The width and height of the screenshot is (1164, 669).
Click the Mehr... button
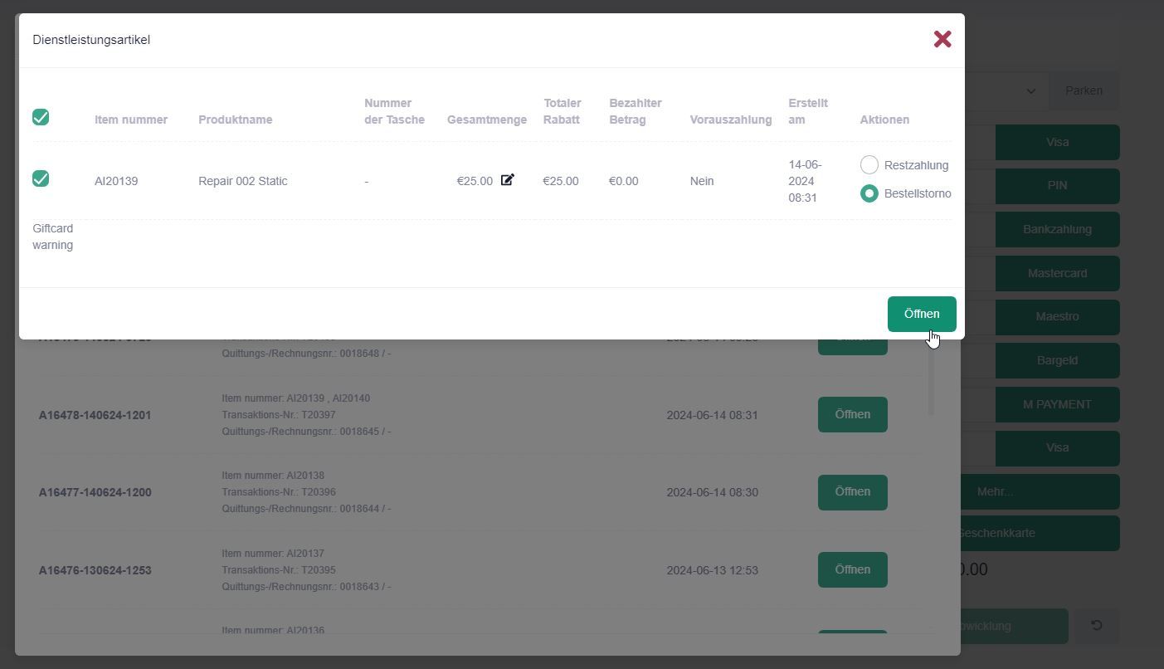1040,492
